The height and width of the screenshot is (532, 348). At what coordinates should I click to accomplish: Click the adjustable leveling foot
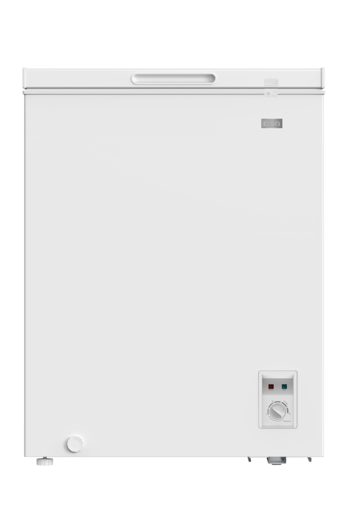45,461
